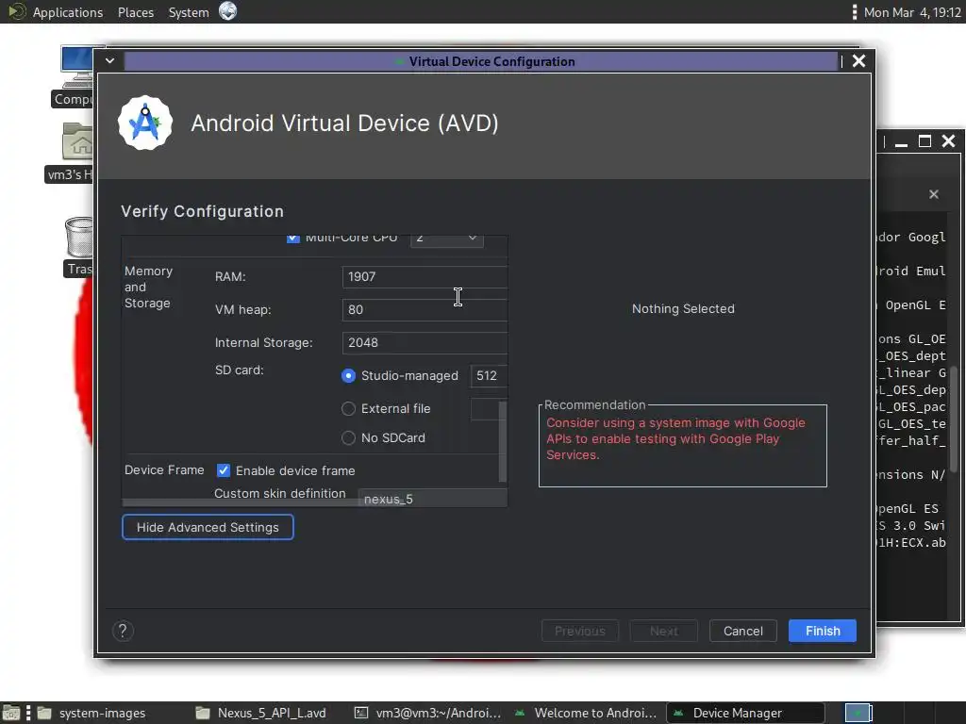Click the Verify Configuration heading
The width and height of the screenshot is (966, 724).
point(202,212)
